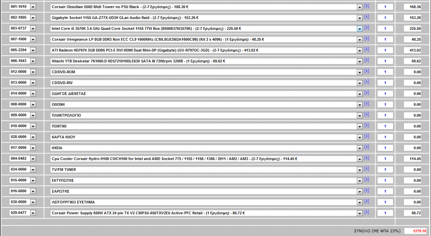431x236 pixels.
Task: Click price field showing 69.62
Action: click(x=413, y=61)
